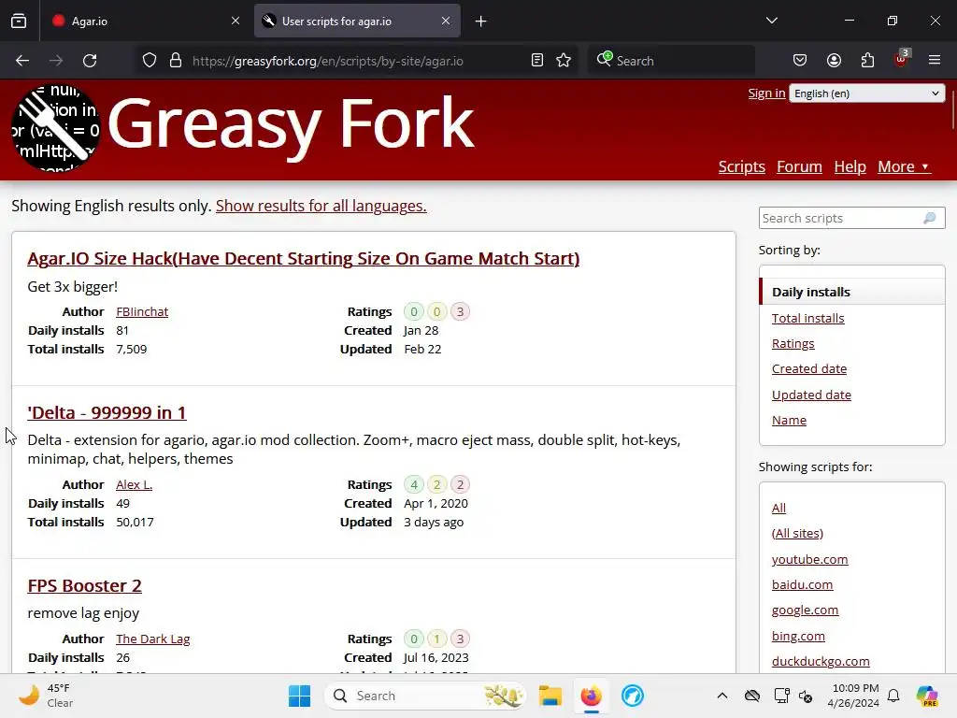Sort by Name
Viewport: 957px width, 718px height.
tap(789, 420)
